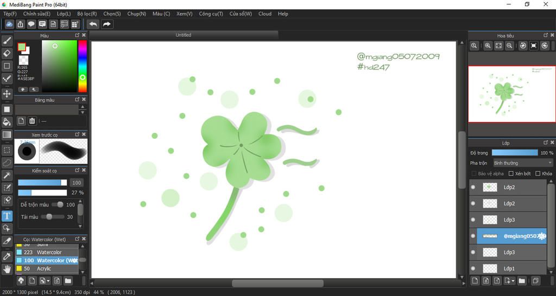
Task: Toggle visibility of Lớp1 layer
Action: tap(473, 269)
